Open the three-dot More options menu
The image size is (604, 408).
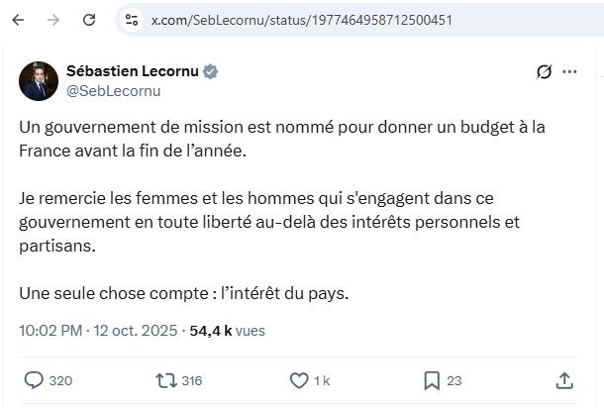point(569,72)
